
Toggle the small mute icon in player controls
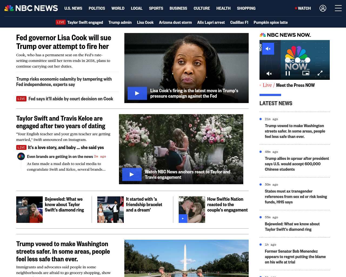tap(269, 73)
